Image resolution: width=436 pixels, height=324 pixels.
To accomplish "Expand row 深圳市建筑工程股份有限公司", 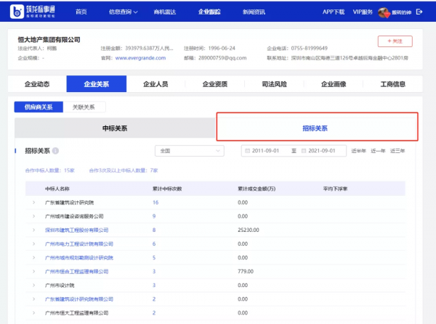I will (33, 230).
